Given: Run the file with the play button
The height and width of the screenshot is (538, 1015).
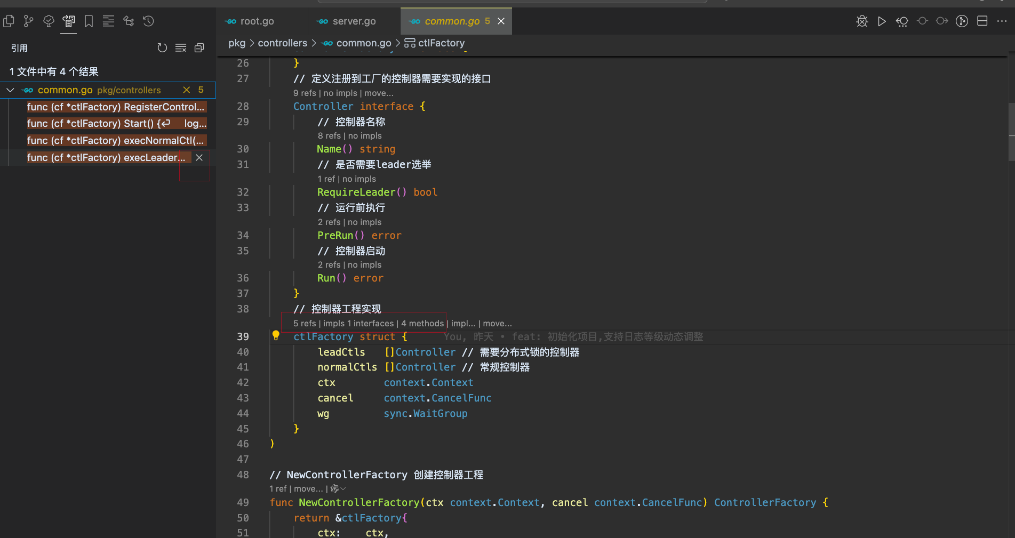Looking at the screenshot, I should coord(882,21).
